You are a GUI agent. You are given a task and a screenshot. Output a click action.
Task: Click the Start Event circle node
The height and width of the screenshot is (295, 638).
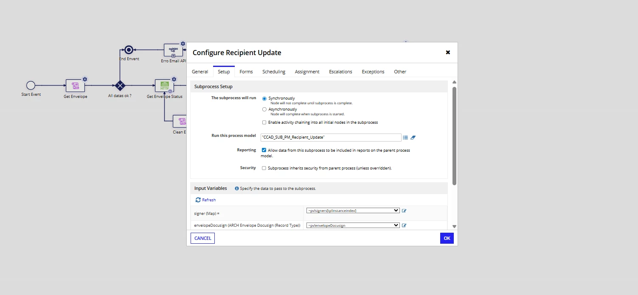31,86
